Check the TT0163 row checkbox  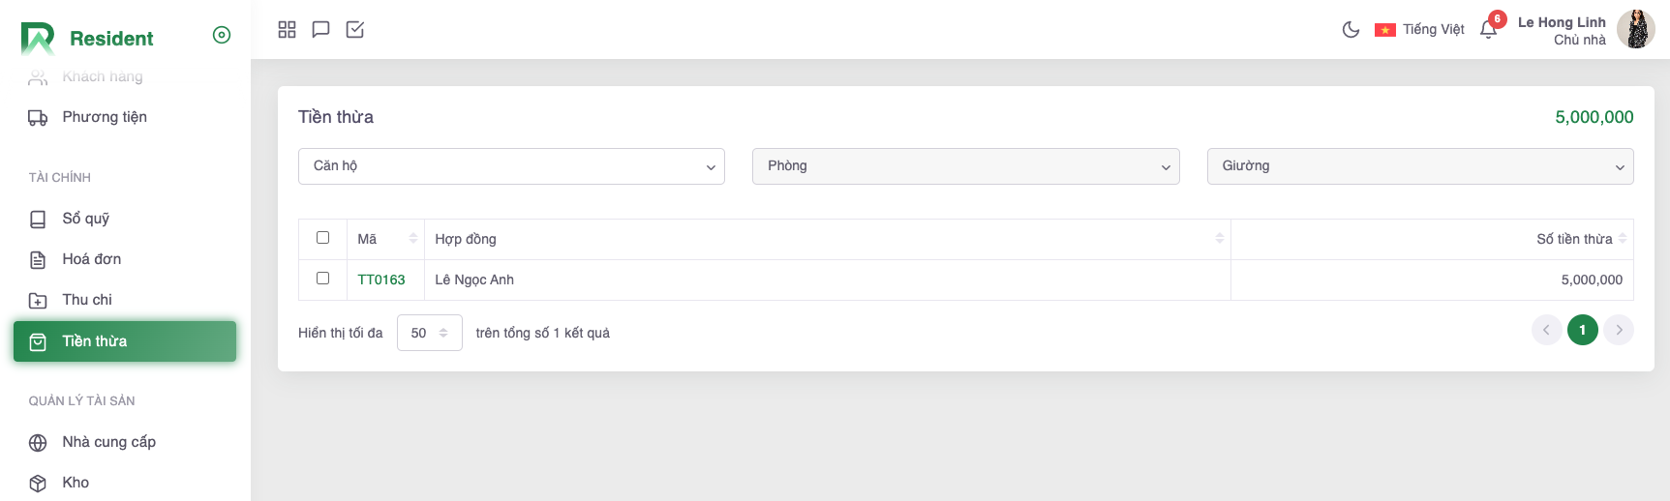click(323, 279)
